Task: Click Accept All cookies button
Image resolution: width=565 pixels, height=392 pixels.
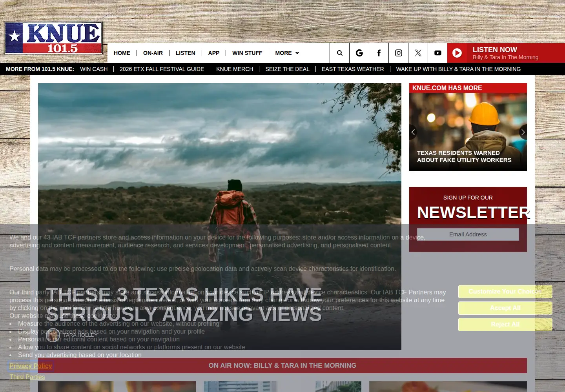Action: [x=505, y=308]
